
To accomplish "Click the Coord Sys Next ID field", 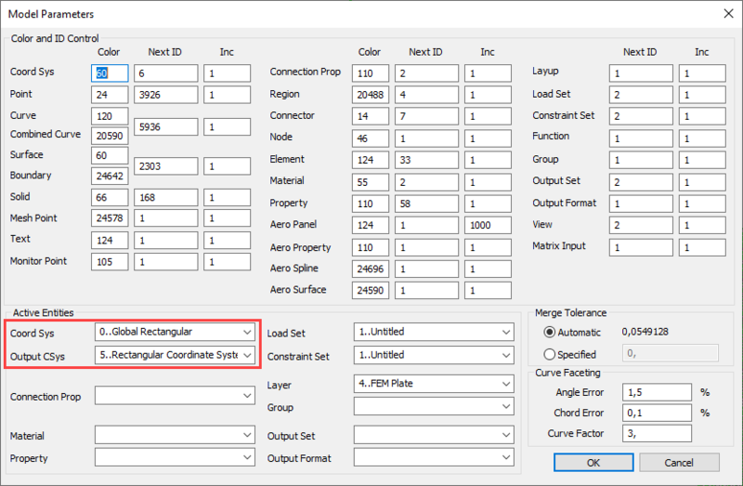I will click(166, 73).
